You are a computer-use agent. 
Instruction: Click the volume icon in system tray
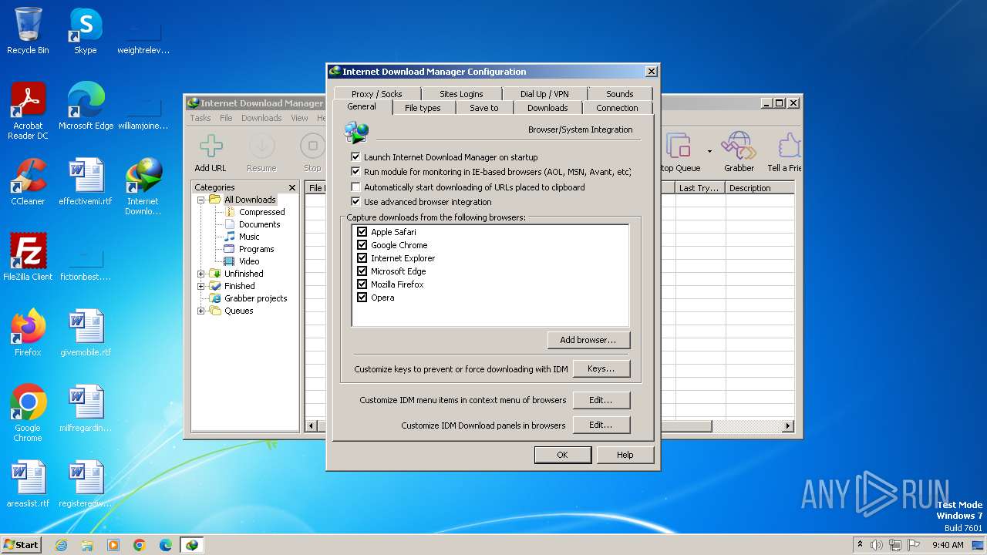pyautogui.click(x=877, y=545)
